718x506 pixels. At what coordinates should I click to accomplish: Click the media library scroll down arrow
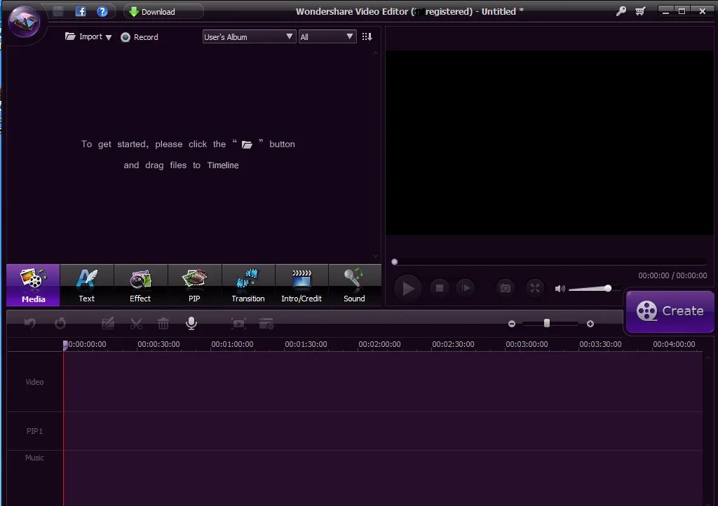[x=376, y=257]
